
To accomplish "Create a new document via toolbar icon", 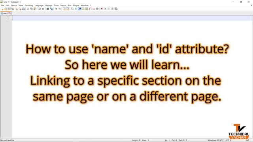I will [2, 9].
